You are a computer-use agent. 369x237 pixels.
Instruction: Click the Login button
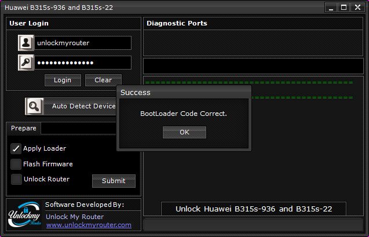[x=63, y=80]
